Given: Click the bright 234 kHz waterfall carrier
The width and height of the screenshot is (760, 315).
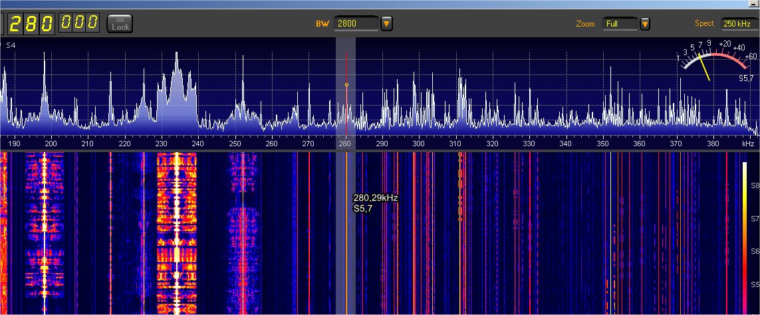Looking at the screenshot, I should click(177, 233).
